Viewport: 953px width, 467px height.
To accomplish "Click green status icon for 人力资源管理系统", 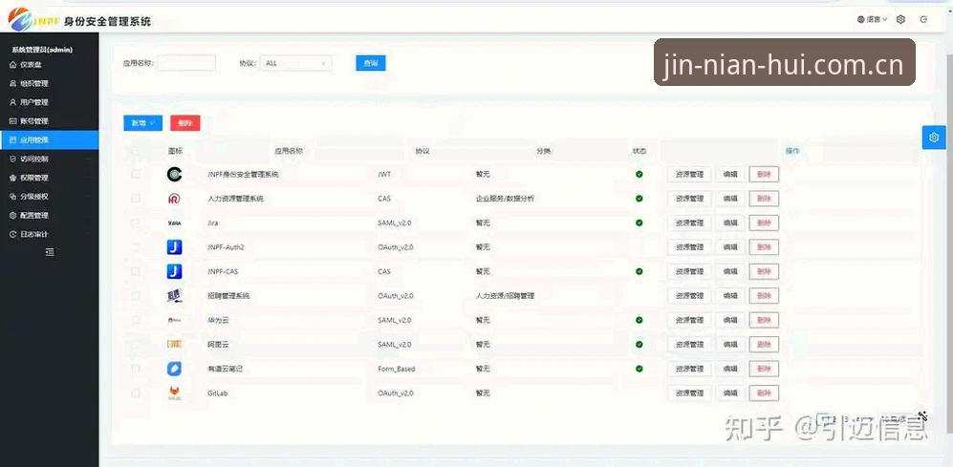I will pos(639,199).
